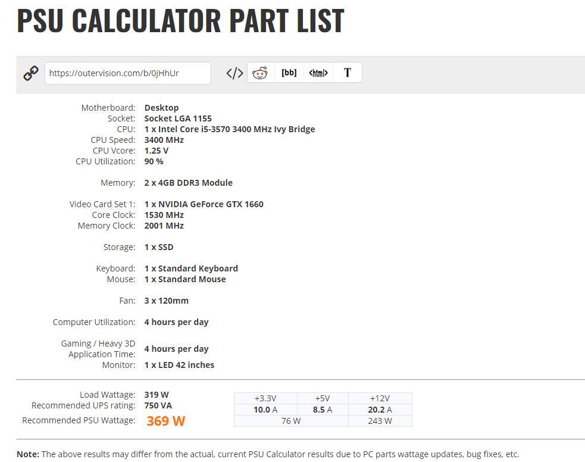This screenshot has width=585, height=462.
Task: Select the NVIDIA GeForce GTX 1660 entry
Action: pos(204,204)
